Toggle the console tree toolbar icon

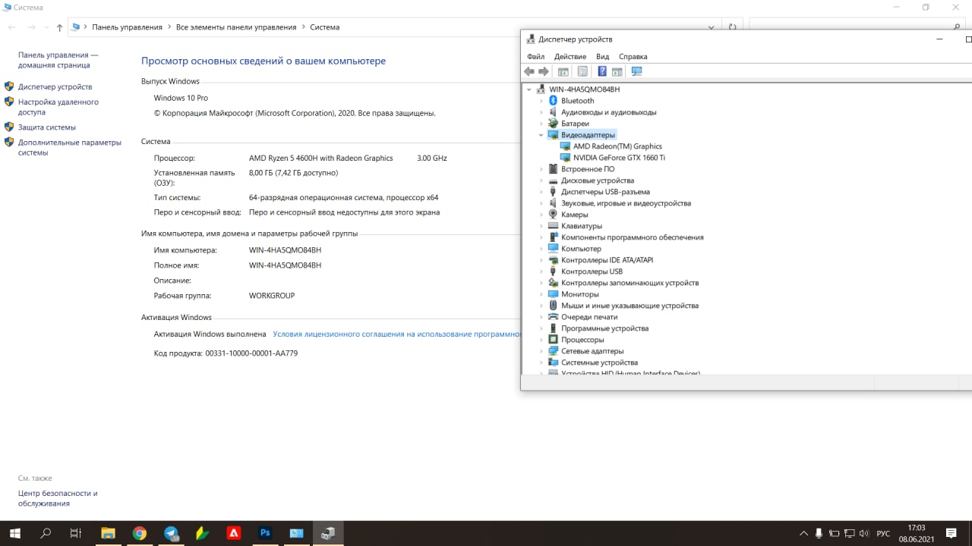(563, 71)
